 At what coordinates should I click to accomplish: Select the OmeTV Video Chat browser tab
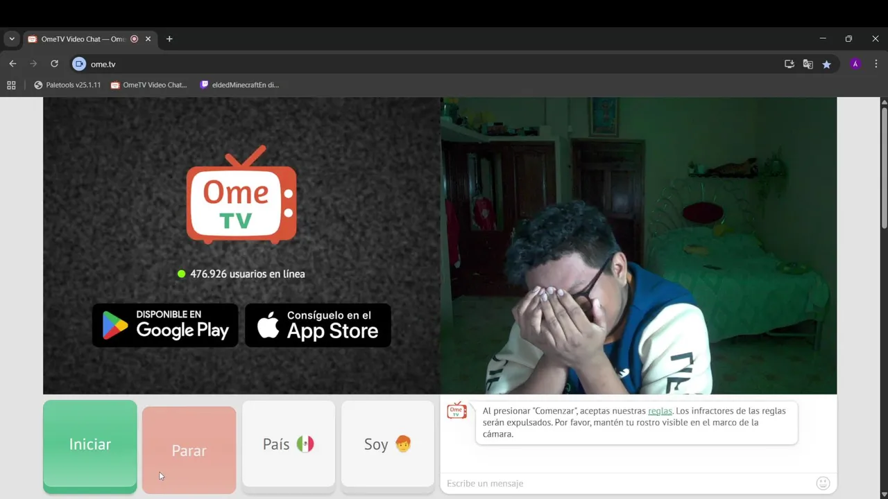(x=89, y=39)
